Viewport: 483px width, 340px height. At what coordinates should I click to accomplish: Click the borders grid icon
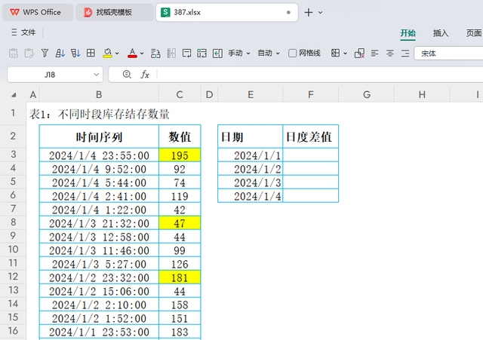[x=335, y=53]
